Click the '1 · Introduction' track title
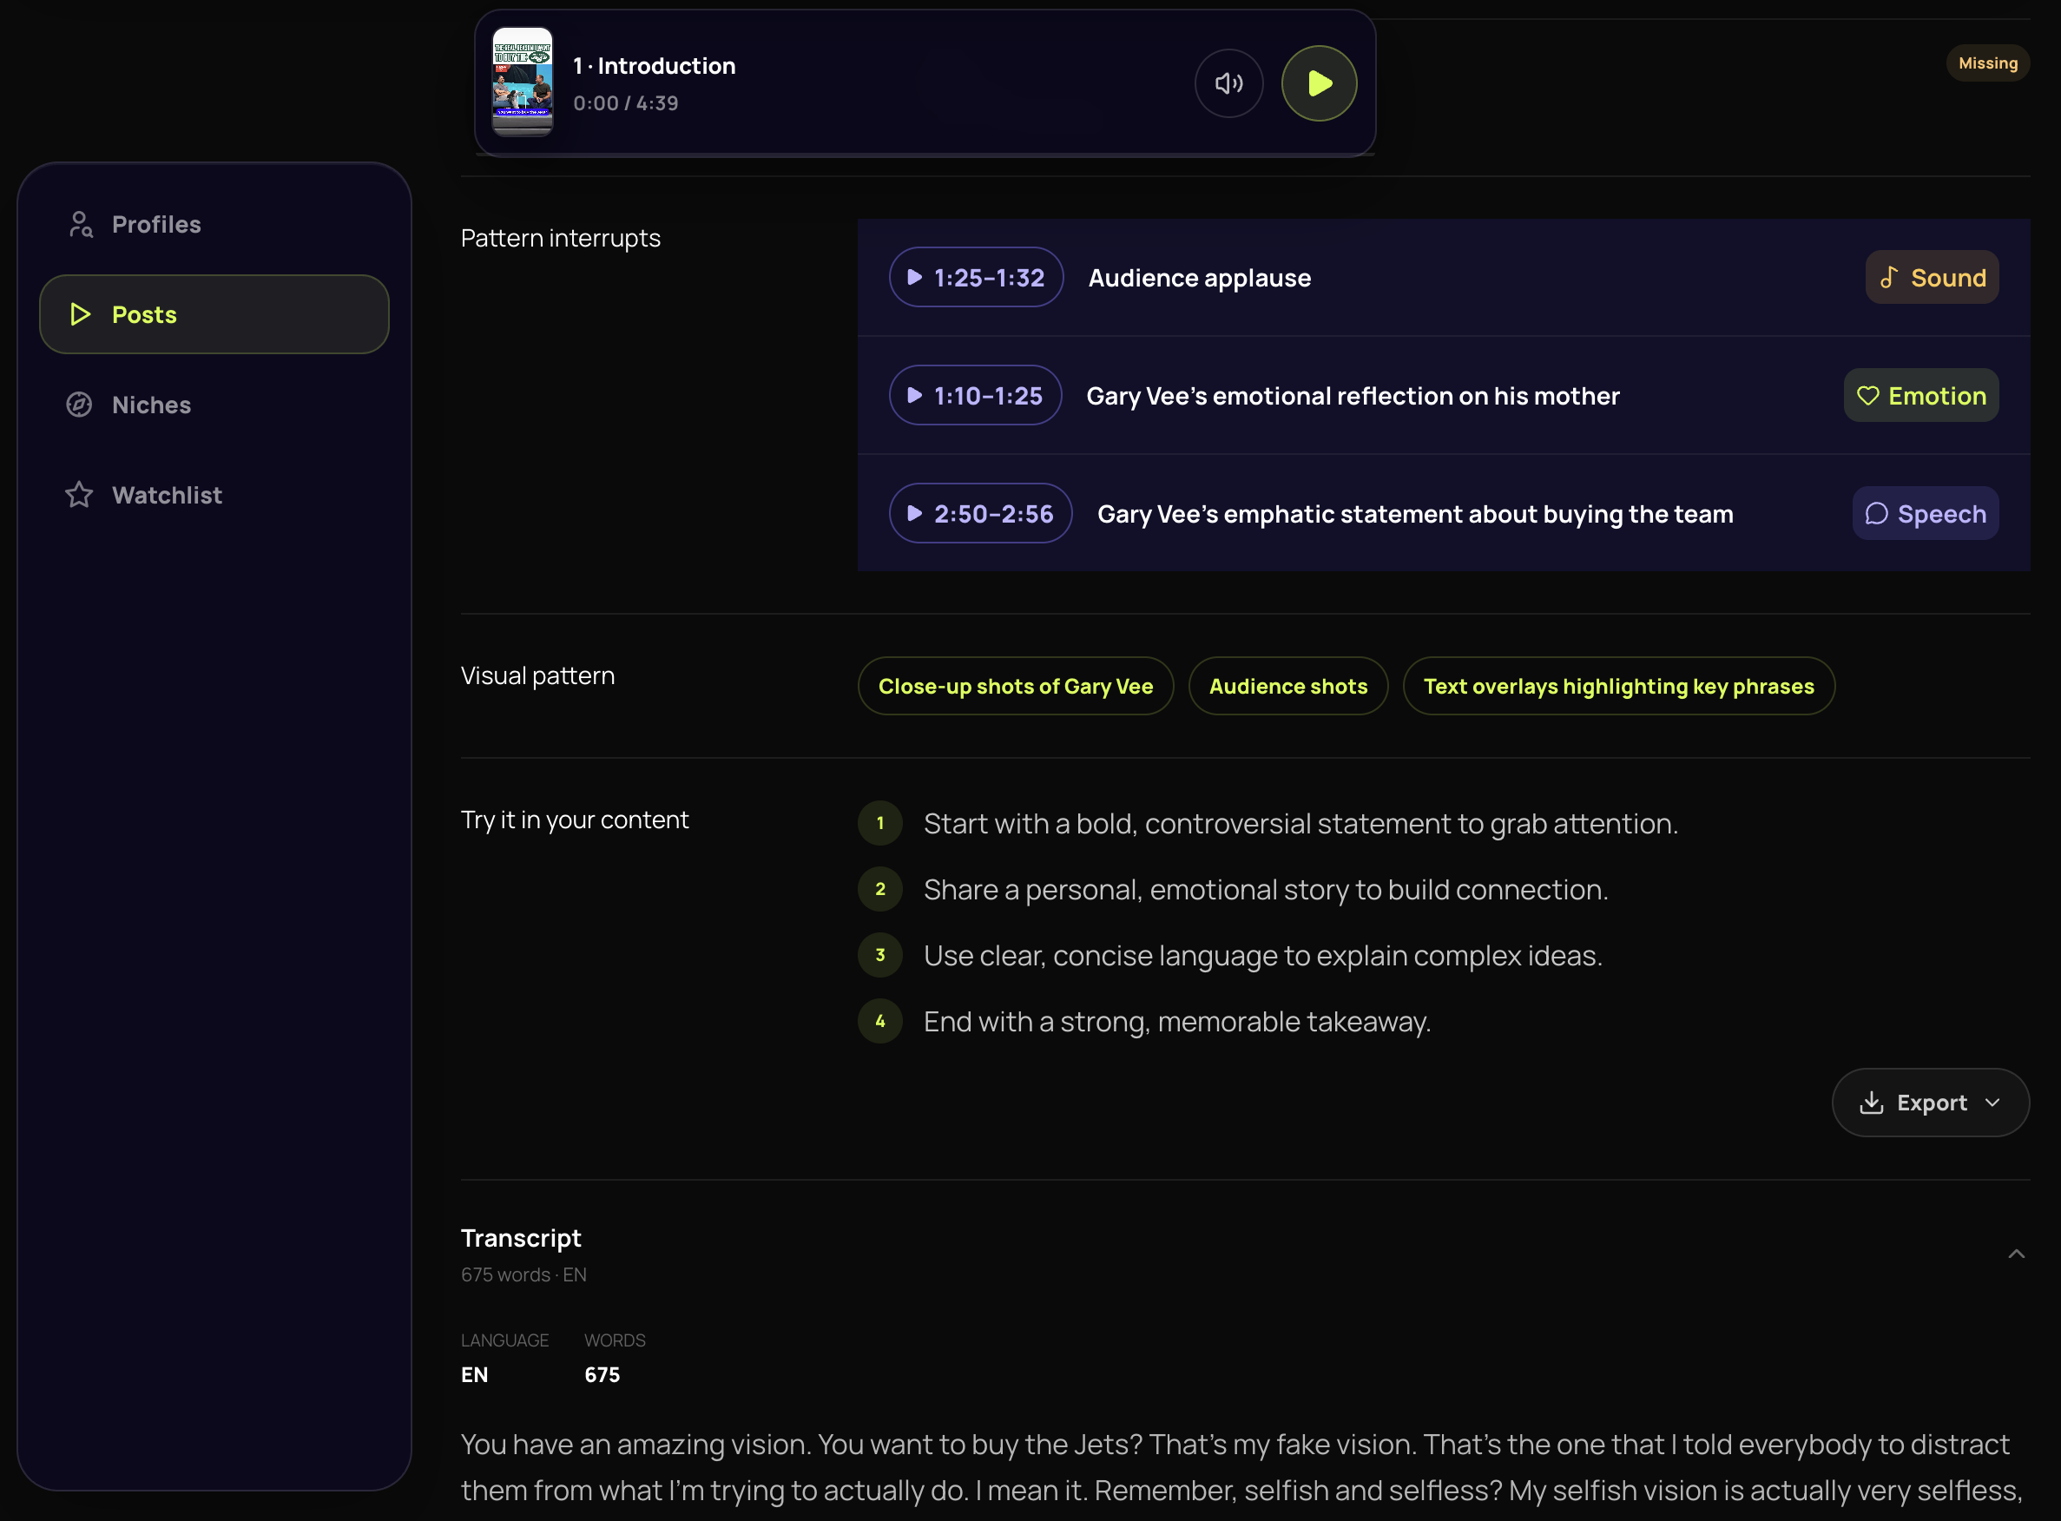The height and width of the screenshot is (1521, 2061). coord(654,65)
